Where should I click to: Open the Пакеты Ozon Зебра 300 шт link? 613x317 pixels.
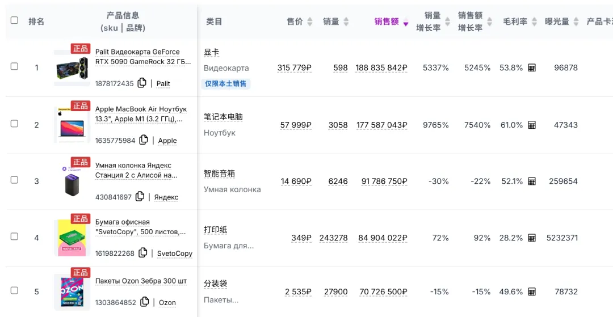[x=141, y=281]
